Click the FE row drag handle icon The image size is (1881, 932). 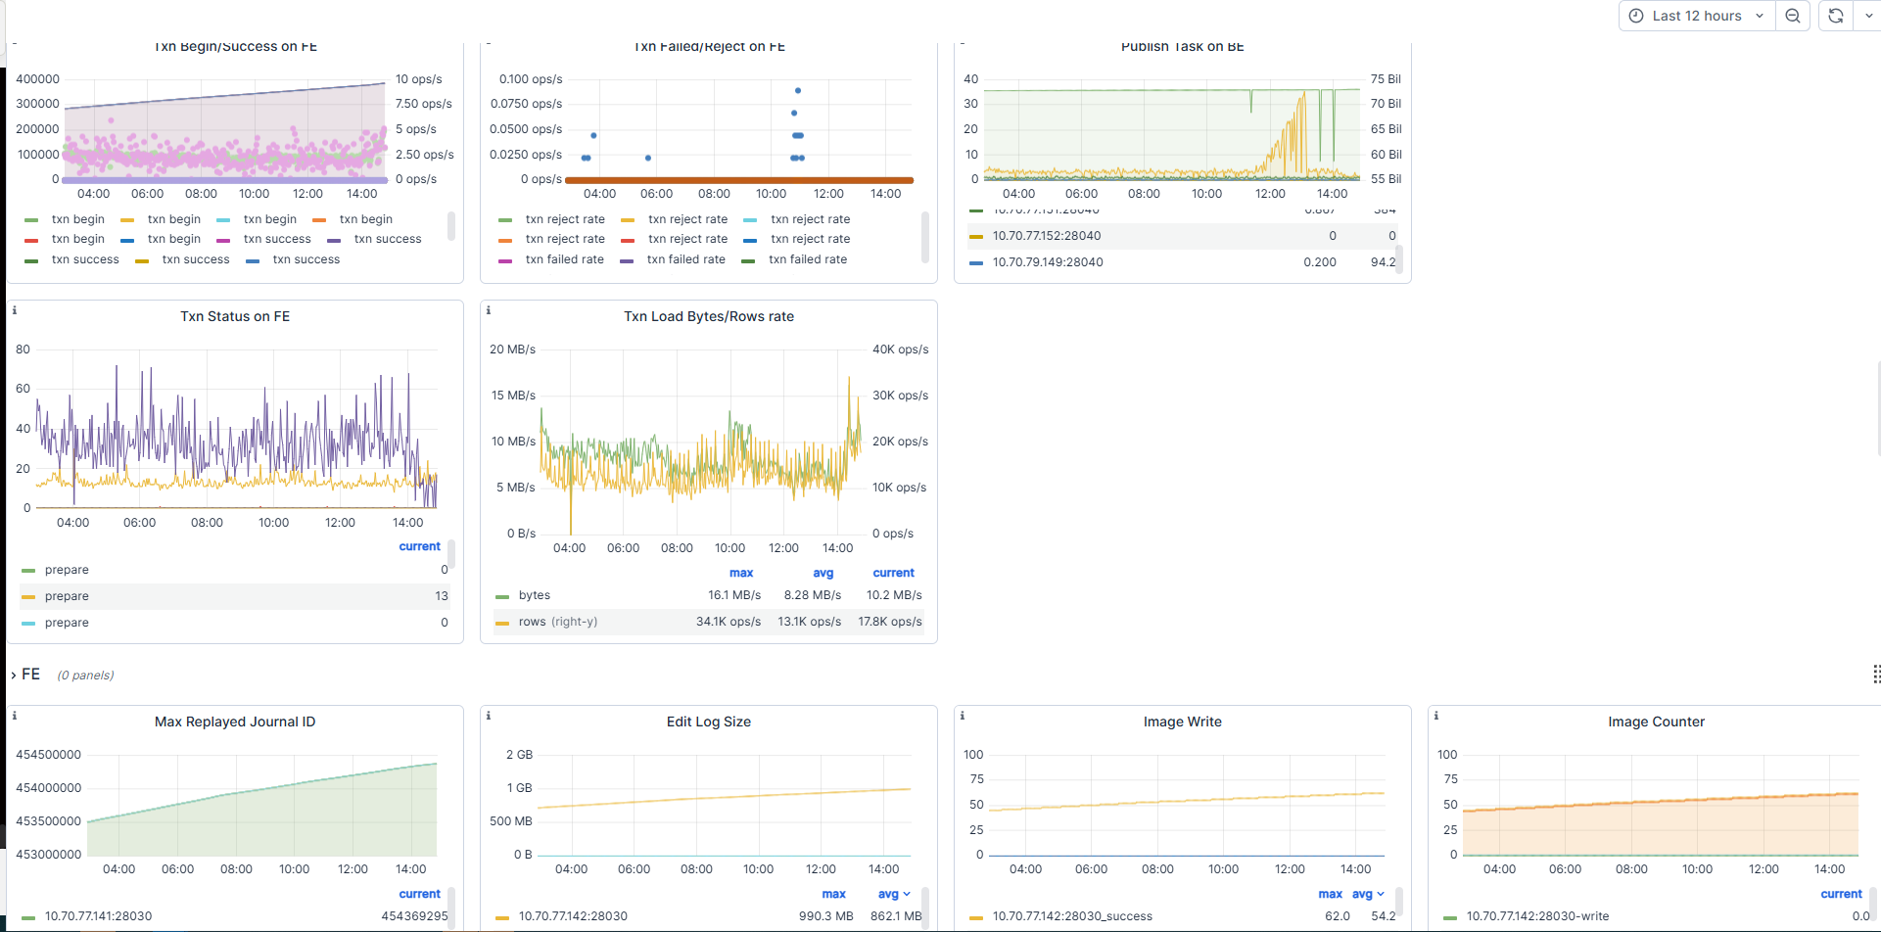point(1876,675)
